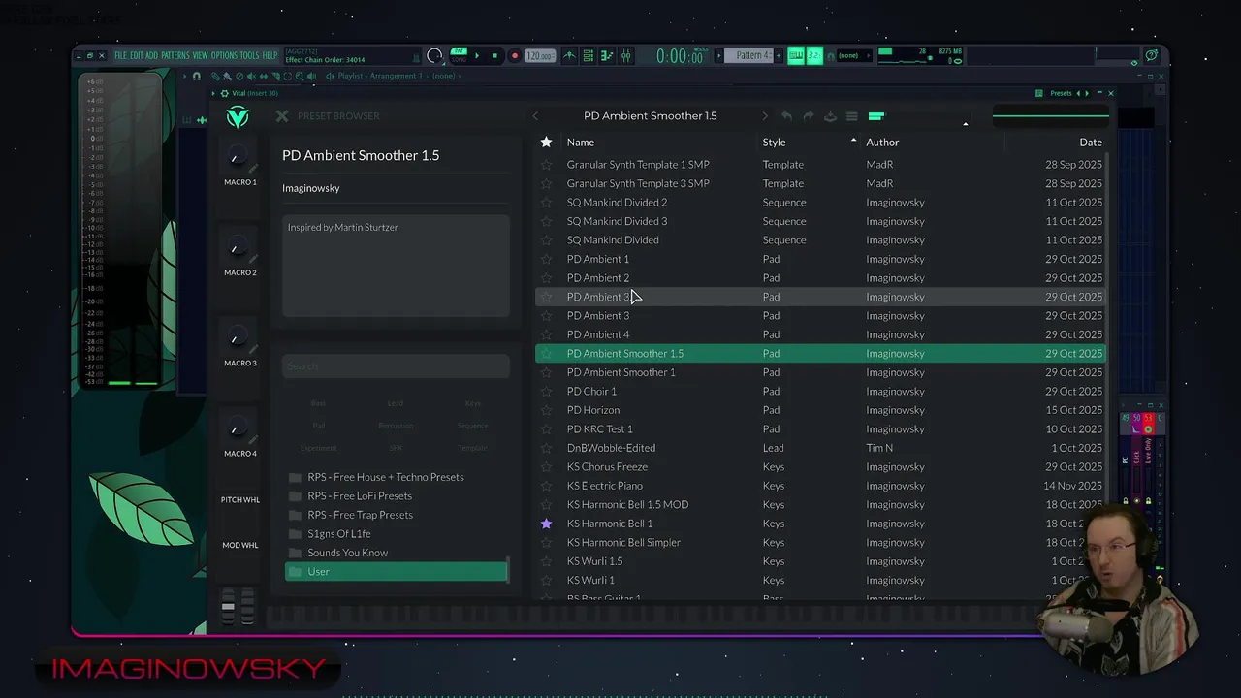Screen dimensions: 1241x698
Task: Sort presets by Style column
Action: [x=774, y=143]
